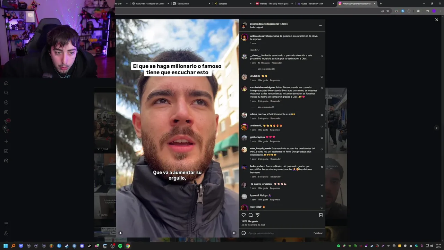Open the kpaola3 commenter avatar
This screenshot has width=444, height=250.
point(244,197)
